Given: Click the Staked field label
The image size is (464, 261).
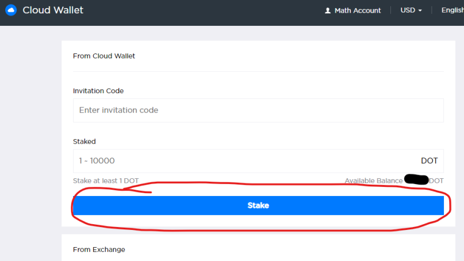Looking at the screenshot, I should tap(85, 141).
